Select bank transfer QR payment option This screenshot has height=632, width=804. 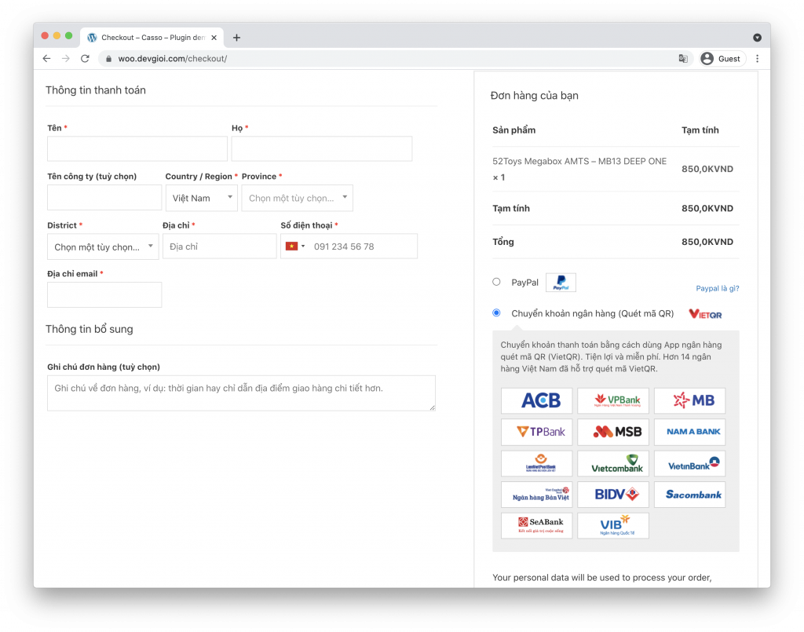(496, 312)
